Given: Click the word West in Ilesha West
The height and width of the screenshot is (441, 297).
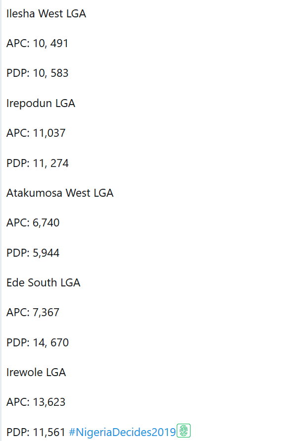Looking at the screenshot, I should click(x=50, y=14).
